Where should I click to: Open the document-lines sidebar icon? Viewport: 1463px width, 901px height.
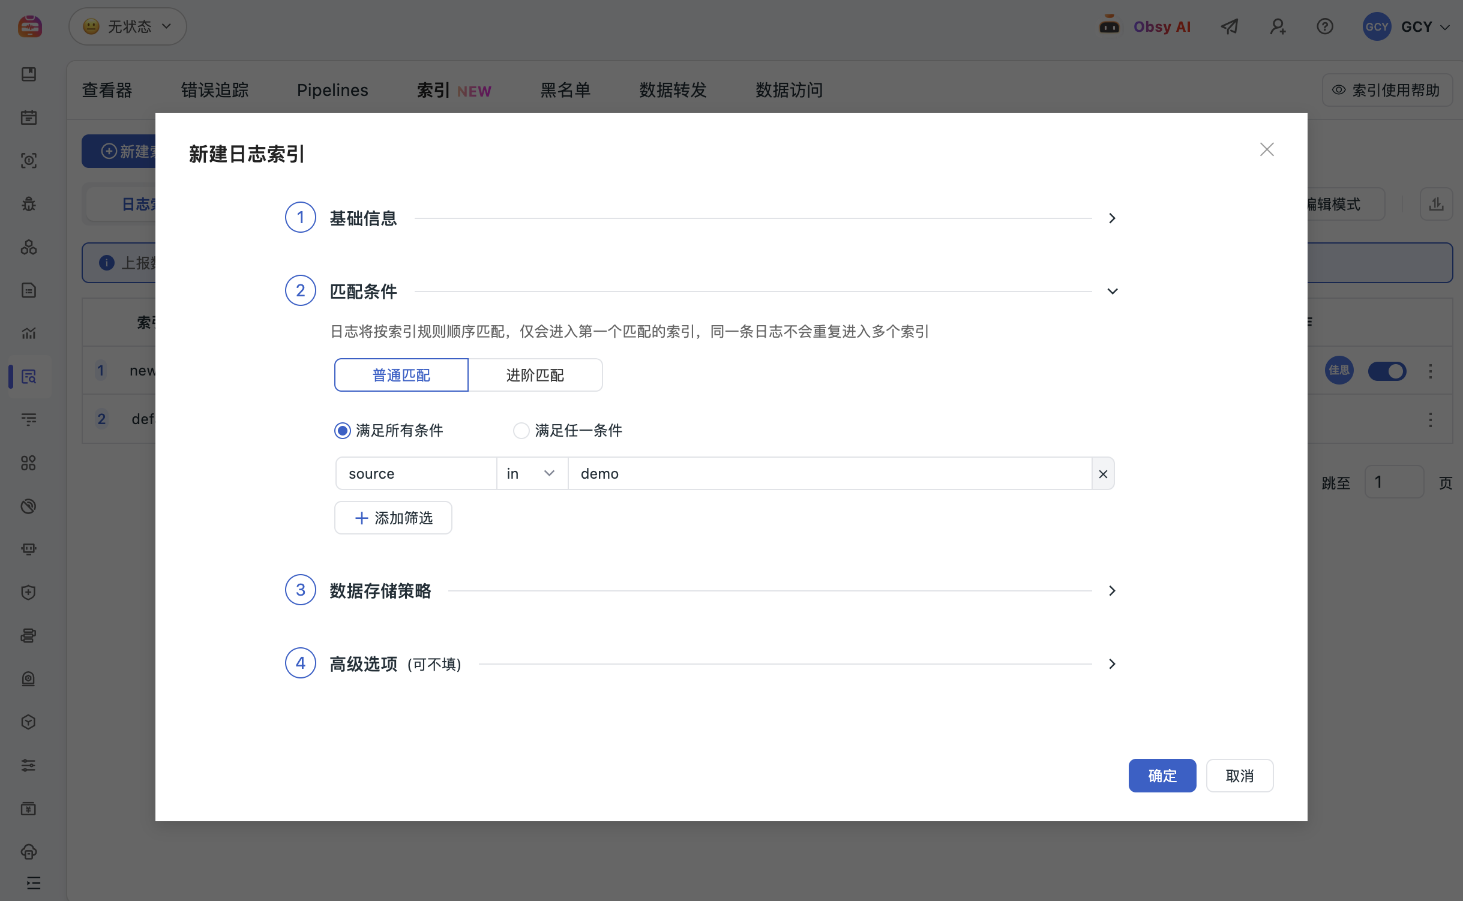point(29,290)
